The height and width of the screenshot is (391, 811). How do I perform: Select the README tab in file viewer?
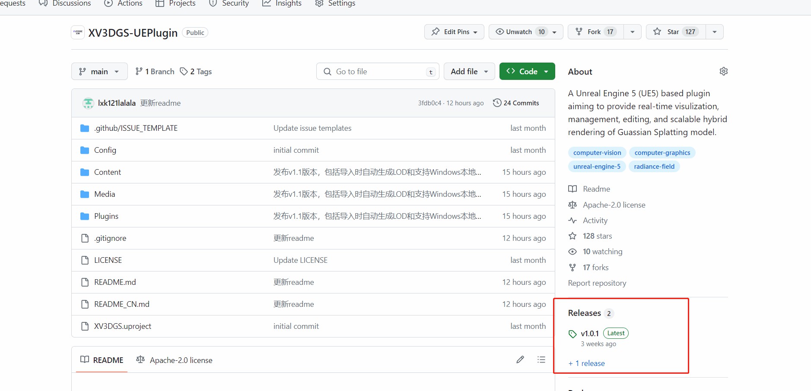pyautogui.click(x=102, y=360)
